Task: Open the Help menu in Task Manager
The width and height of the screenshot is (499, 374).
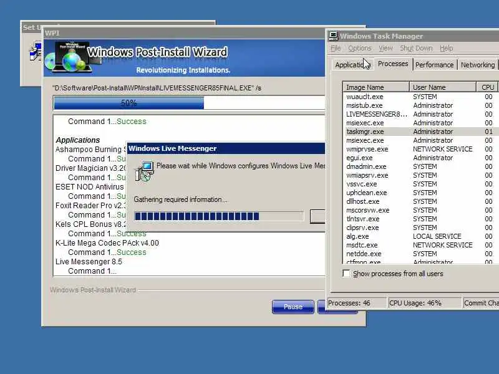Action: [446, 48]
